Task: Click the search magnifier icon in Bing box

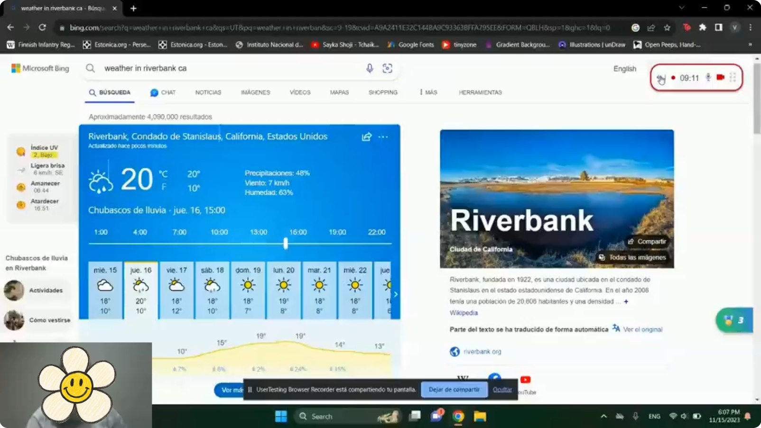Action: pyautogui.click(x=90, y=68)
